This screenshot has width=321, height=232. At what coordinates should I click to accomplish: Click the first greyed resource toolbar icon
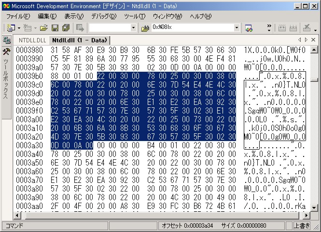click(282, 28)
